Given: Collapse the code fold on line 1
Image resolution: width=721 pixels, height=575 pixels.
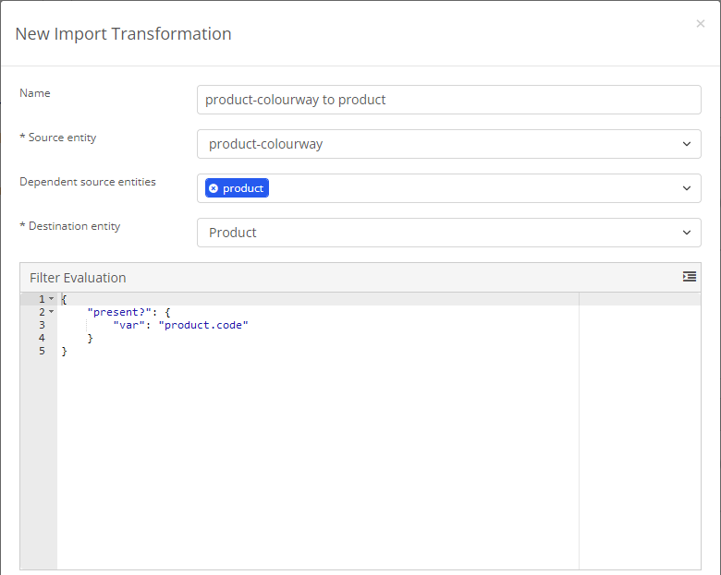Looking at the screenshot, I should tap(52, 299).
